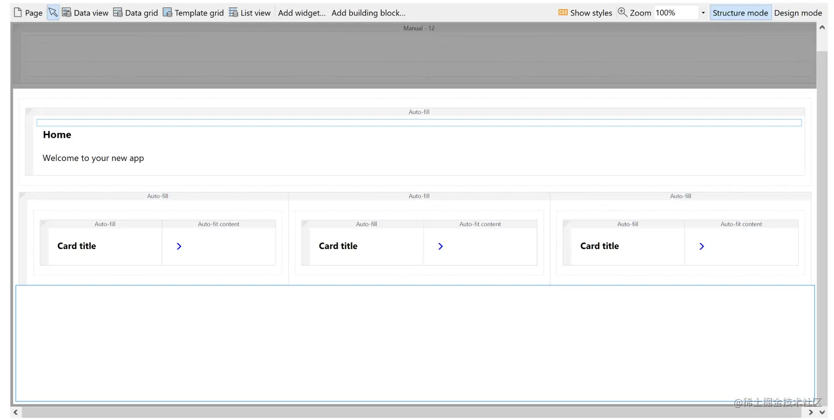
Task: Open the Page properties button
Action: click(28, 13)
